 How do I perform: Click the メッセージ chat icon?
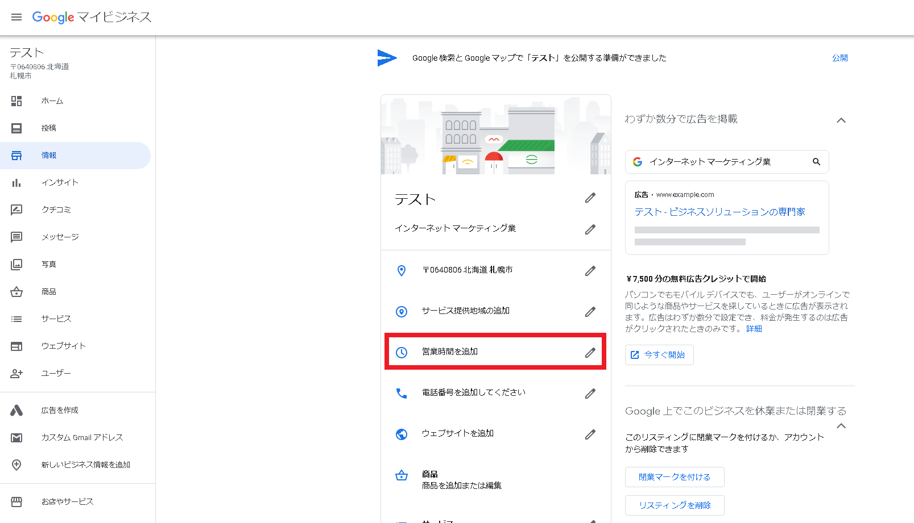click(x=16, y=237)
